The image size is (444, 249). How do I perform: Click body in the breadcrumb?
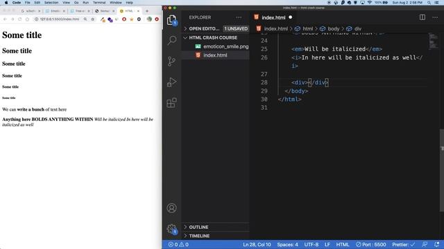click(333, 29)
